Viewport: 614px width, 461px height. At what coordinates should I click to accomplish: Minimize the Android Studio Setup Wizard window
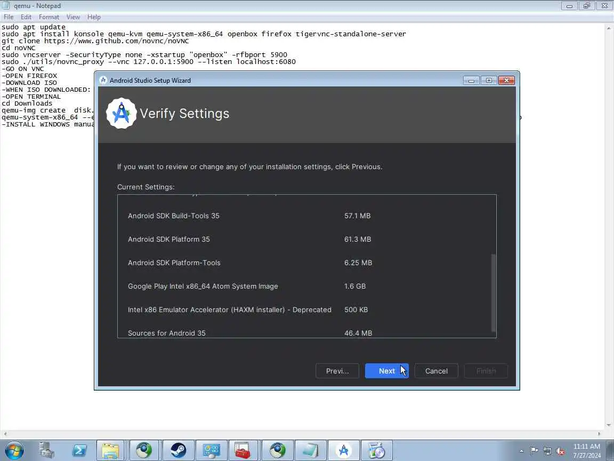tap(471, 81)
